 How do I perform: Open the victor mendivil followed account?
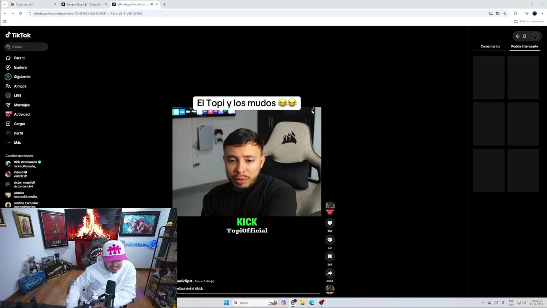coord(24,184)
